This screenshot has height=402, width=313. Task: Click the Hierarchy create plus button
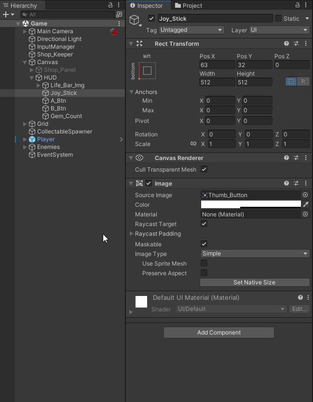6,14
